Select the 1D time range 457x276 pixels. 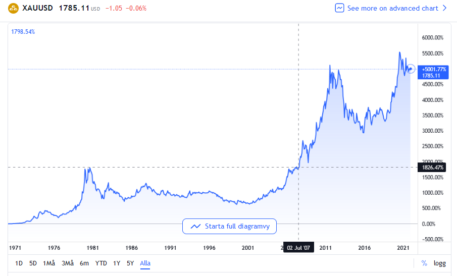click(x=19, y=263)
